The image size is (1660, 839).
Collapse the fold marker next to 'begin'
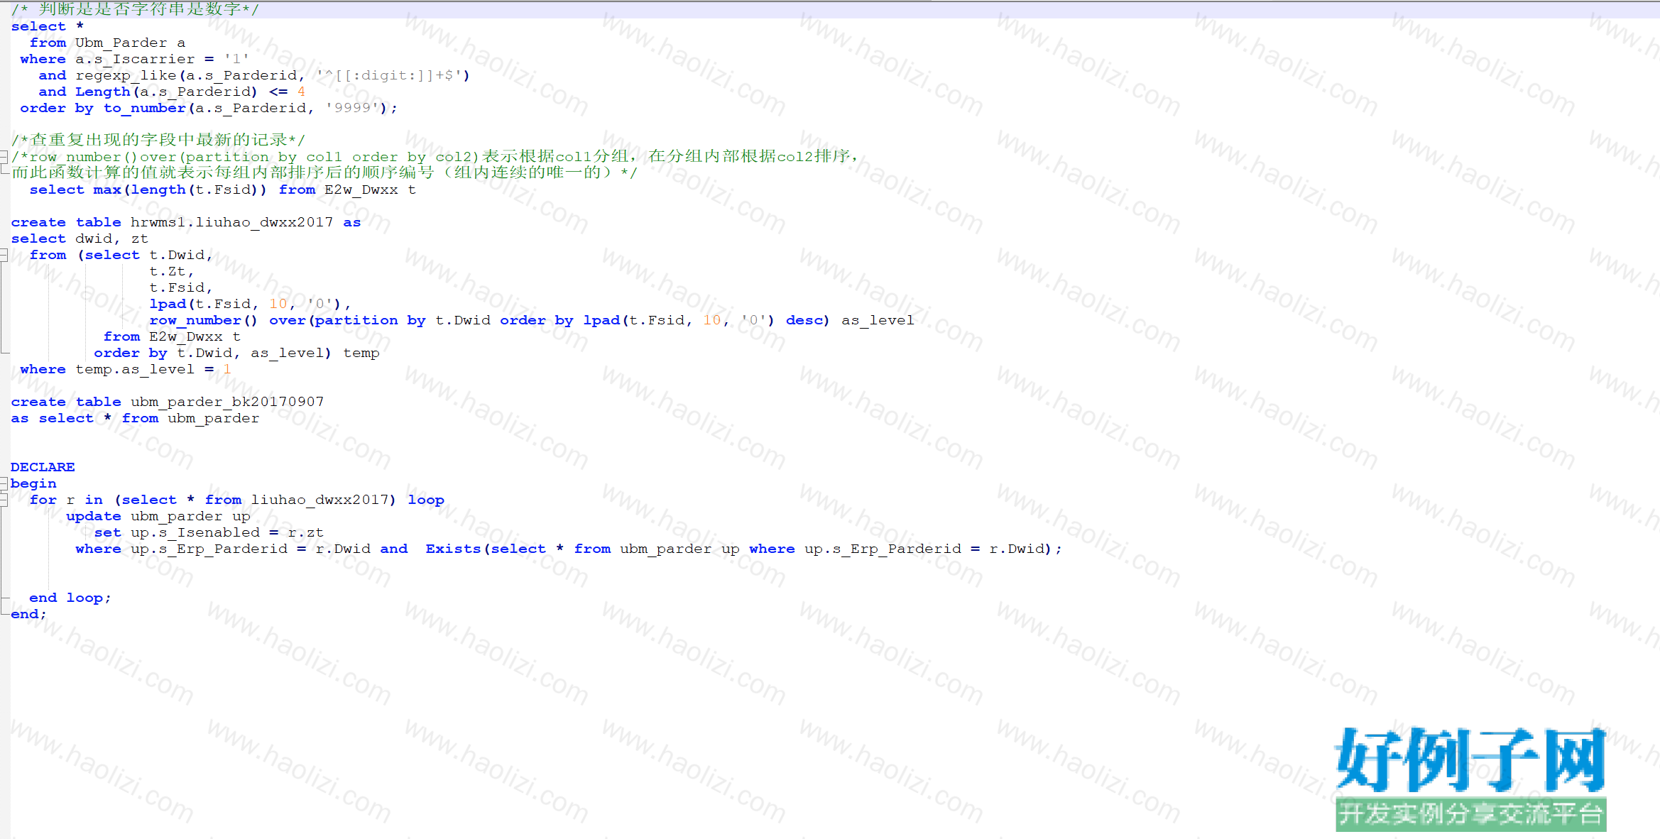coord(4,483)
